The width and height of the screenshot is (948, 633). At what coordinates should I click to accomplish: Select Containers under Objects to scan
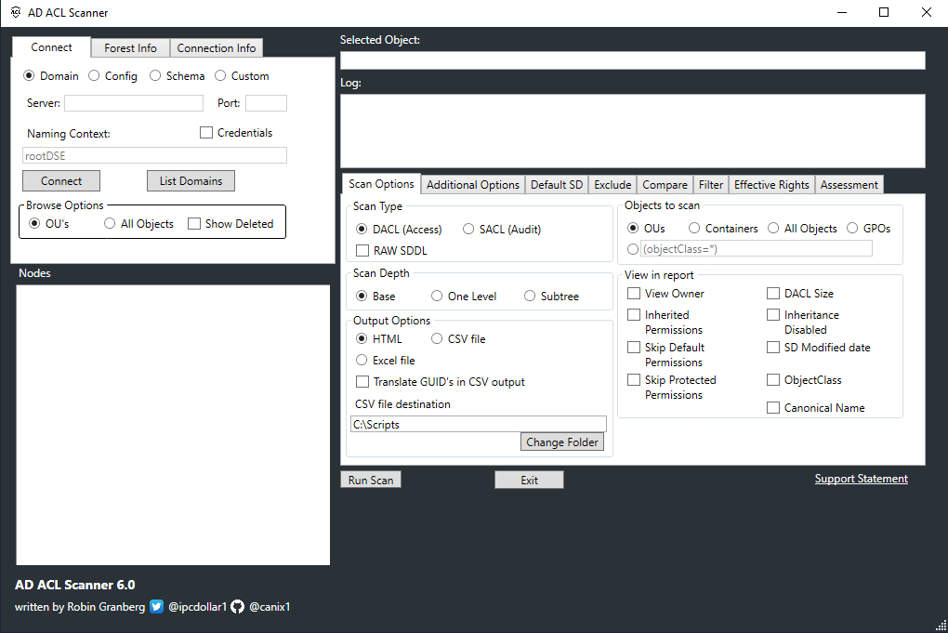click(694, 228)
